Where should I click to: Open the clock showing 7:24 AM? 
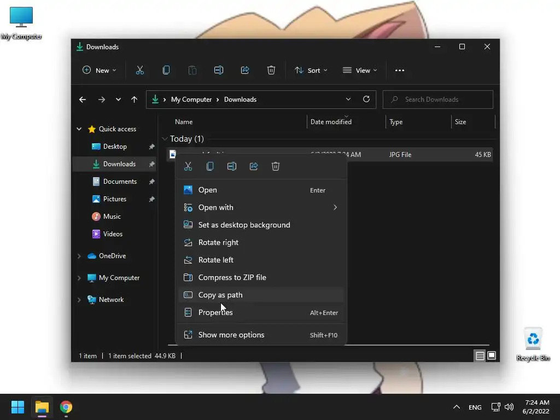[536, 407]
